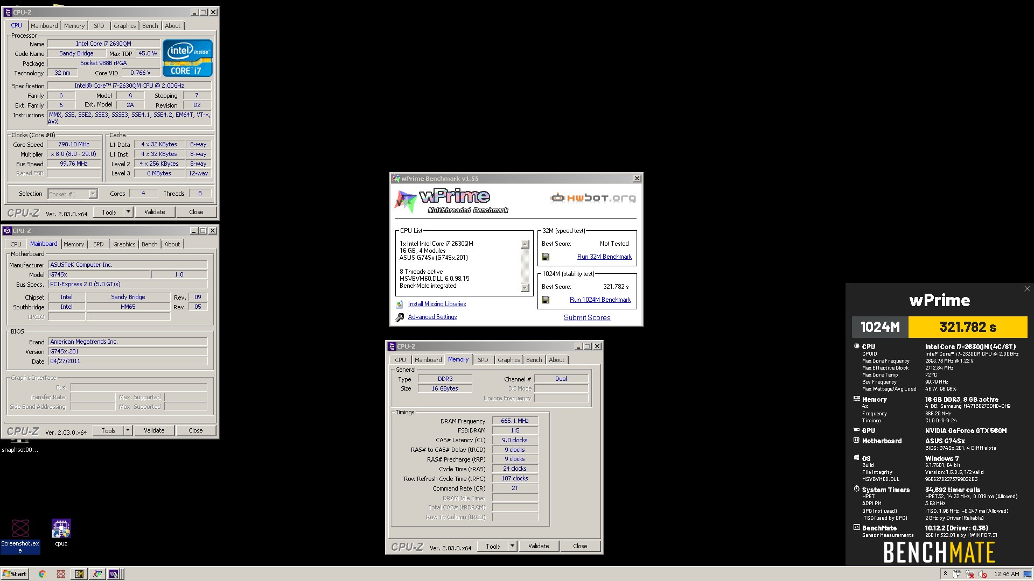Open About tab in Memory CPU-Z window
Screen dimensions: 1034x581
click(x=557, y=360)
